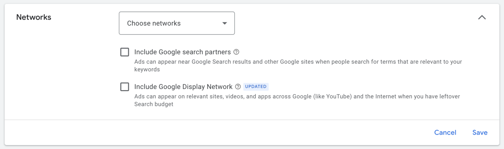The height and width of the screenshot is (149, 504).
Task: Save the network settings
Action: [480, 133]
